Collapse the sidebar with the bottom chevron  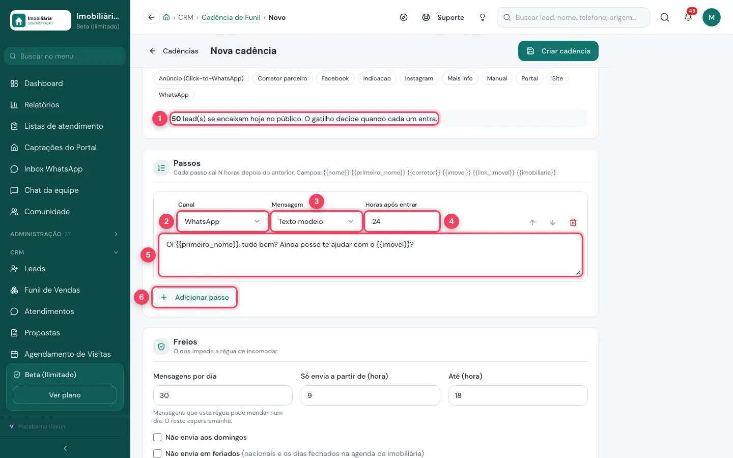click(65, 448)
